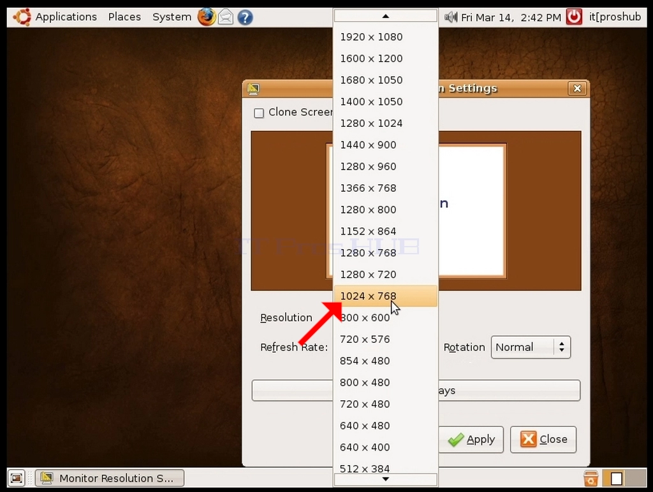Open the Trash icon in bottom panel
653x492 pixels.
tap(591, 478)
